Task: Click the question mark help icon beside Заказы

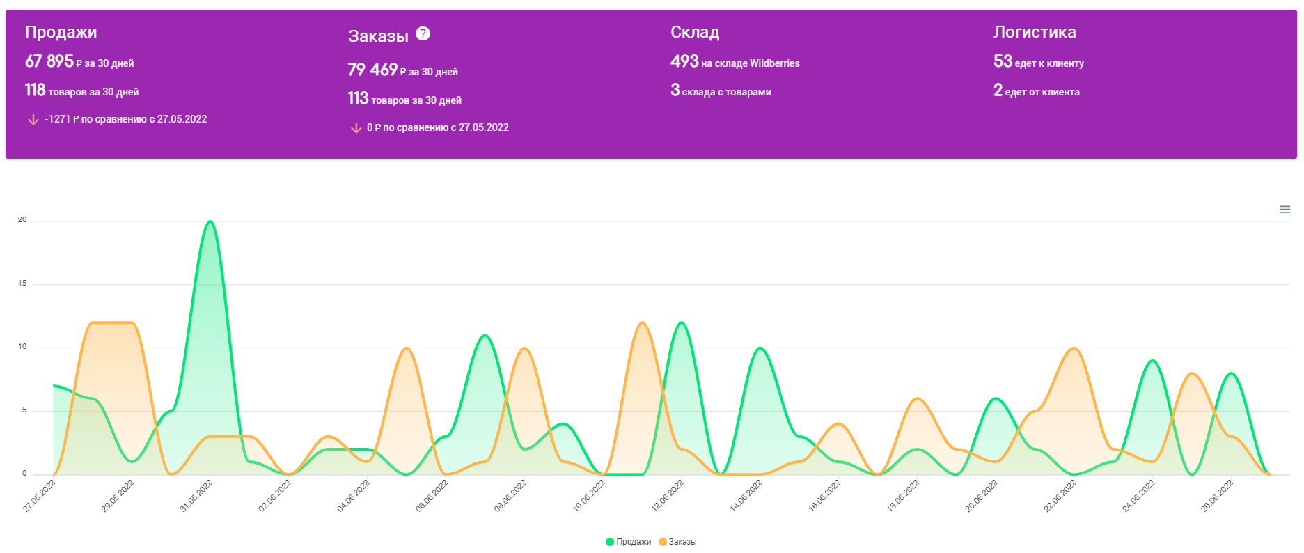Action: [x=423, y=33]
